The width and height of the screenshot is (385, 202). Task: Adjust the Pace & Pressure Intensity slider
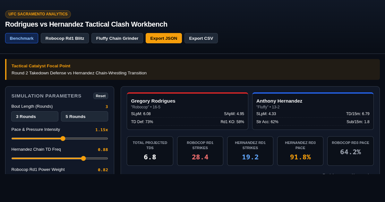pyautogui.click(x=60, y=139)
